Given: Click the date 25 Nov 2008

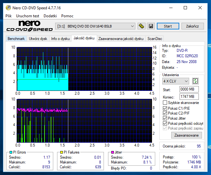Looking at the screenshot, I should tap(187, 62).
